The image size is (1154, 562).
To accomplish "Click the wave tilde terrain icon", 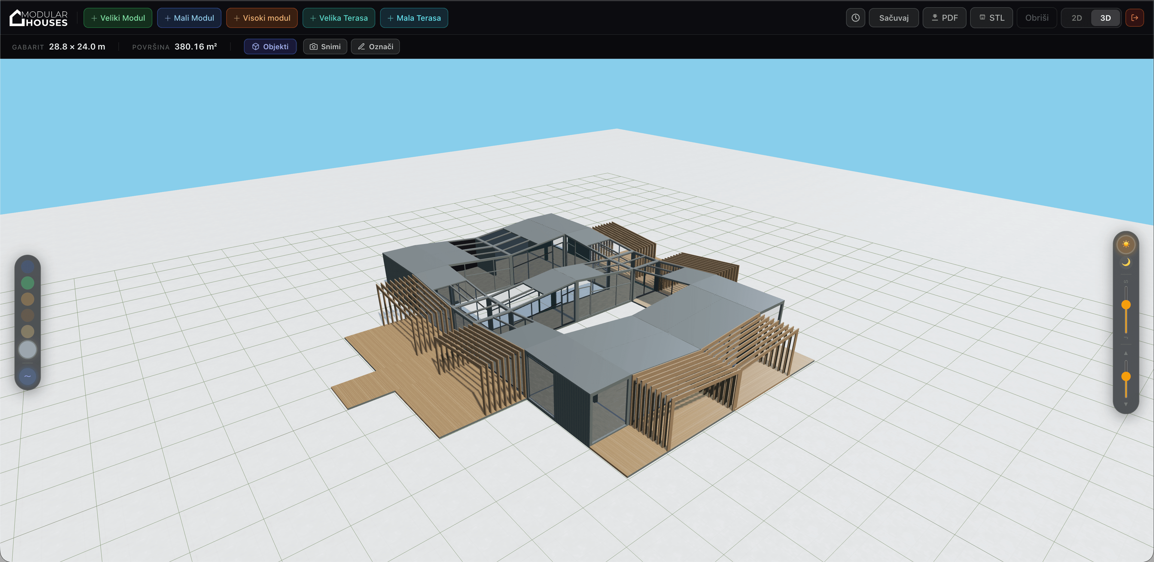I will tap(28, 376).
